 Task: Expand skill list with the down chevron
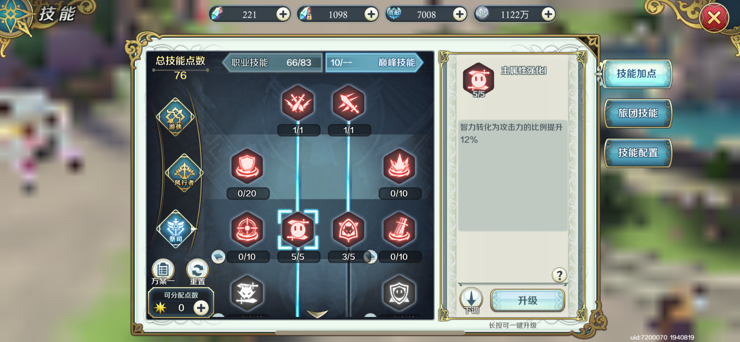(317, 314)
